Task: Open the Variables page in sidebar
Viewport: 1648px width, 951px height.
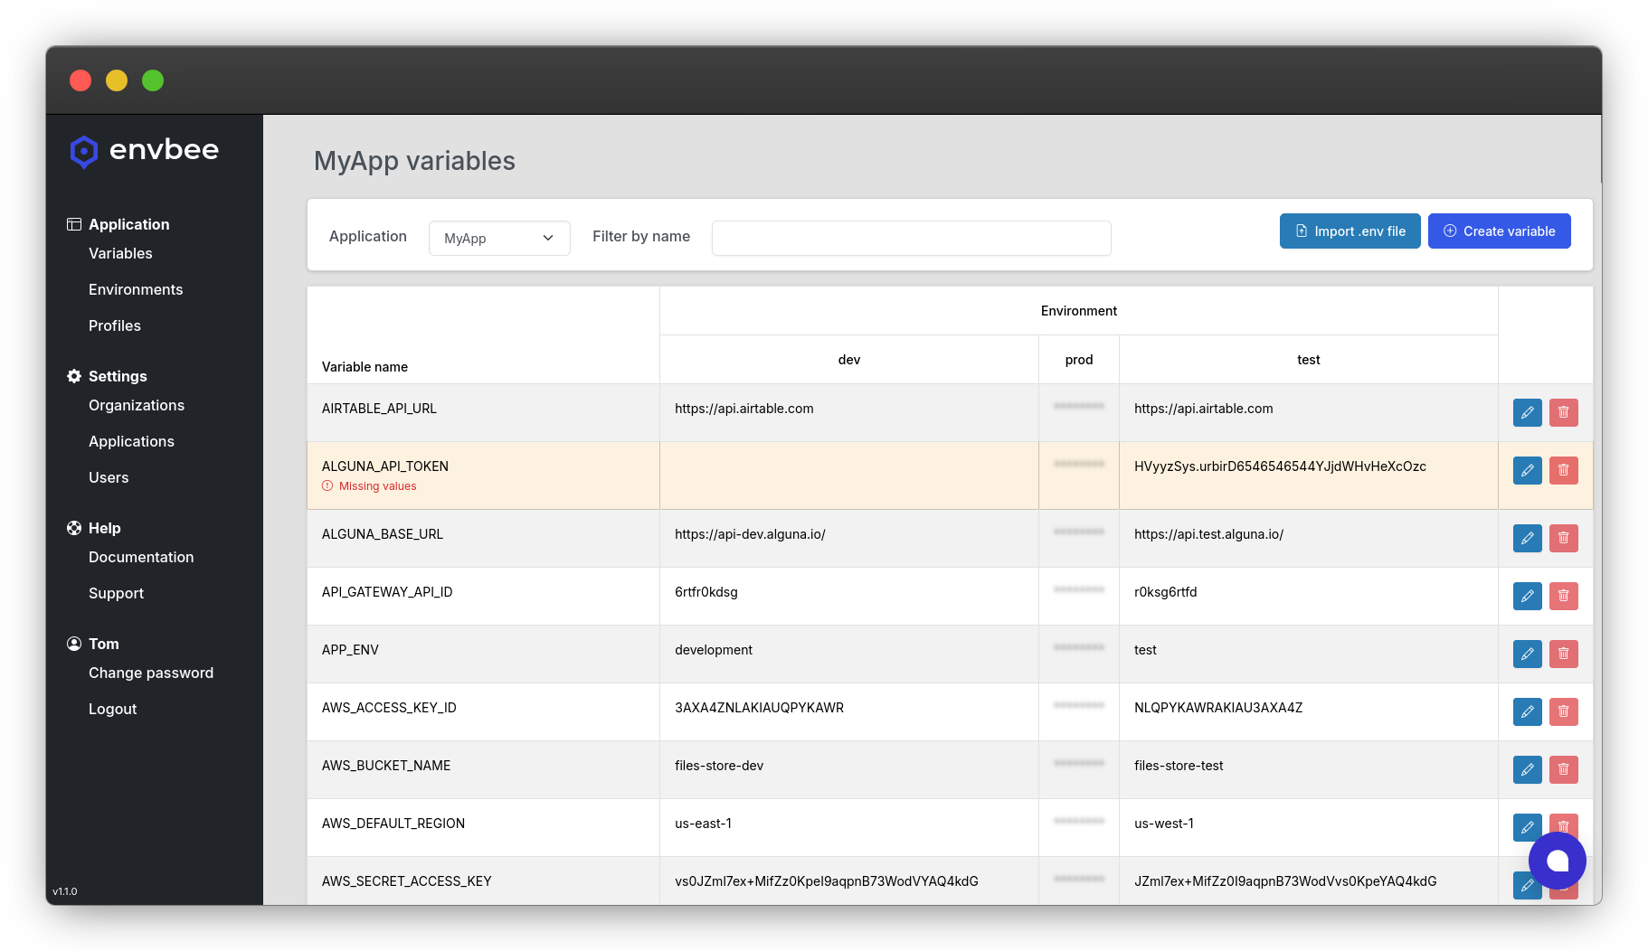Action: pos(120,253)
